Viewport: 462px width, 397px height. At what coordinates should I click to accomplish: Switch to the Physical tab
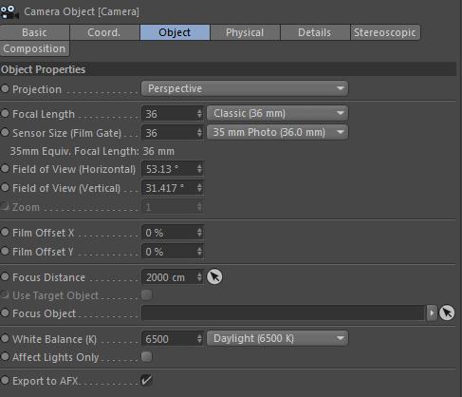coord(245,32)
